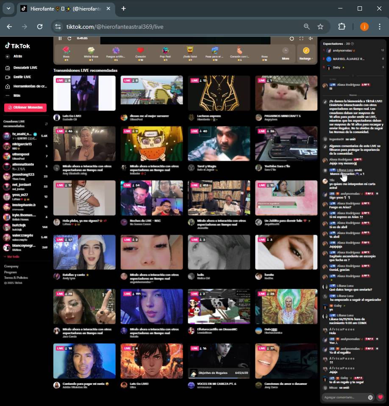Open the emoji picker in comment box
Viewport: 389px width, 406px height.
click(x=370, y=398)
